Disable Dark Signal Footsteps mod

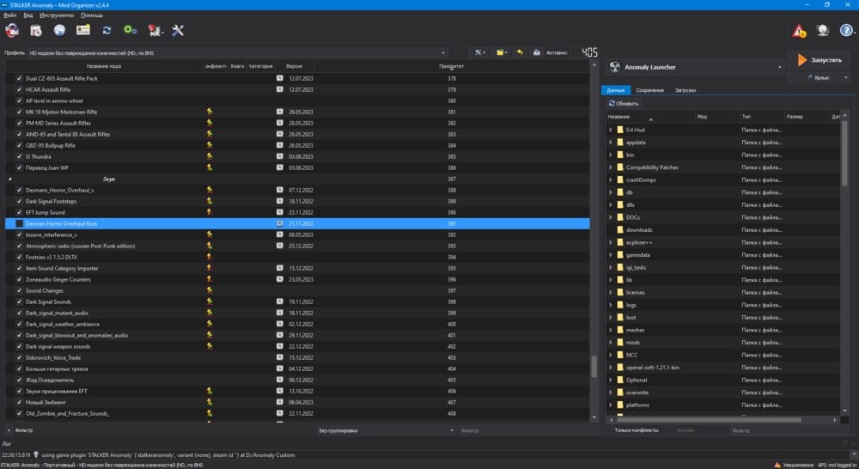click(x=20, y=201)
